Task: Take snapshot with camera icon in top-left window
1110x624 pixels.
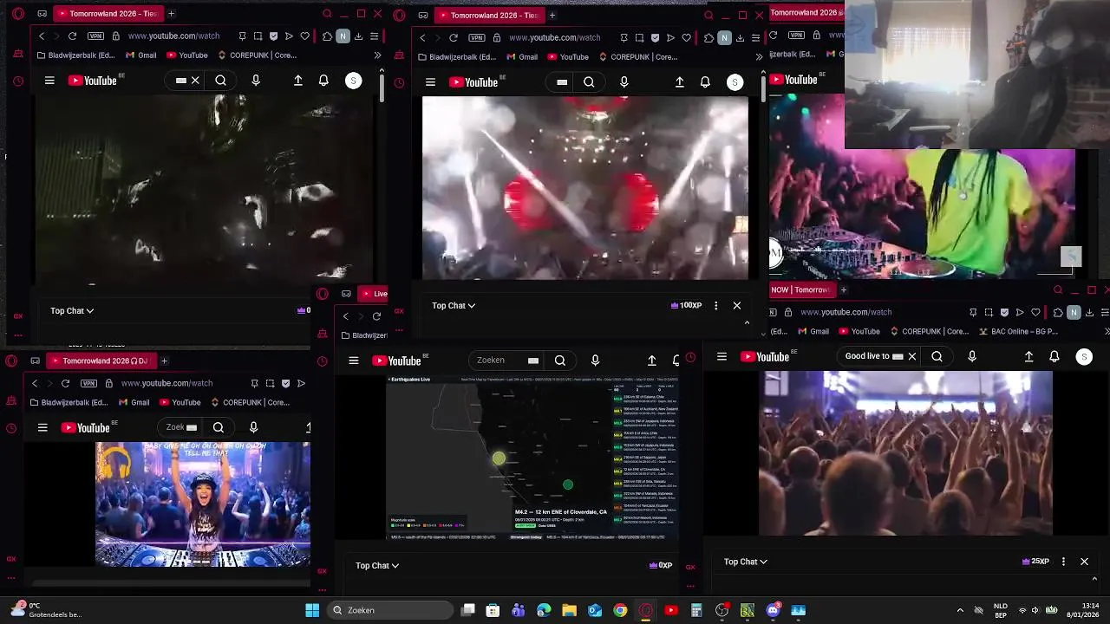Action: pos(258,36)
